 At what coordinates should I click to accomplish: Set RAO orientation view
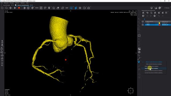click(2, 51)
